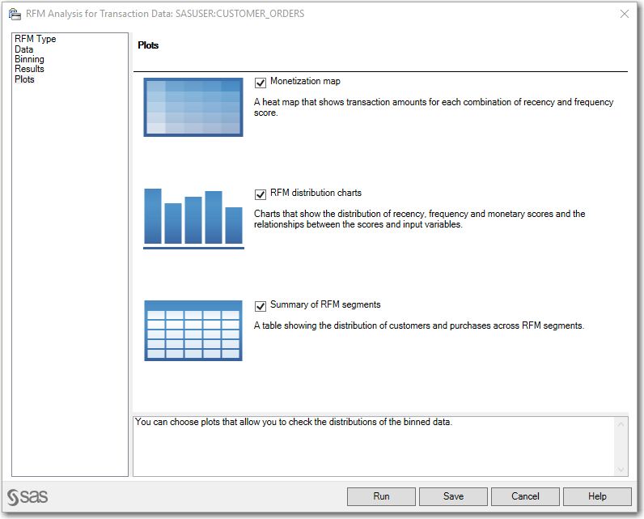Open Help for RFM analysis
Image resolution: width=644 pixels, height=519 pixels.
597,496
